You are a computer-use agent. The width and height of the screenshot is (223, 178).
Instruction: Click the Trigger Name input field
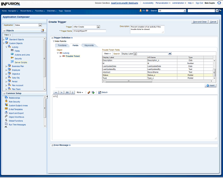click(89, 31)
